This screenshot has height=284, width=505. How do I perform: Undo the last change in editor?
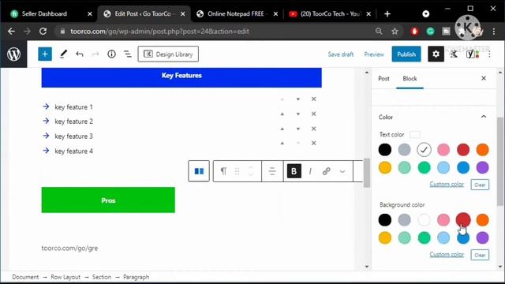pyautogui.click(x=80, y=54)
